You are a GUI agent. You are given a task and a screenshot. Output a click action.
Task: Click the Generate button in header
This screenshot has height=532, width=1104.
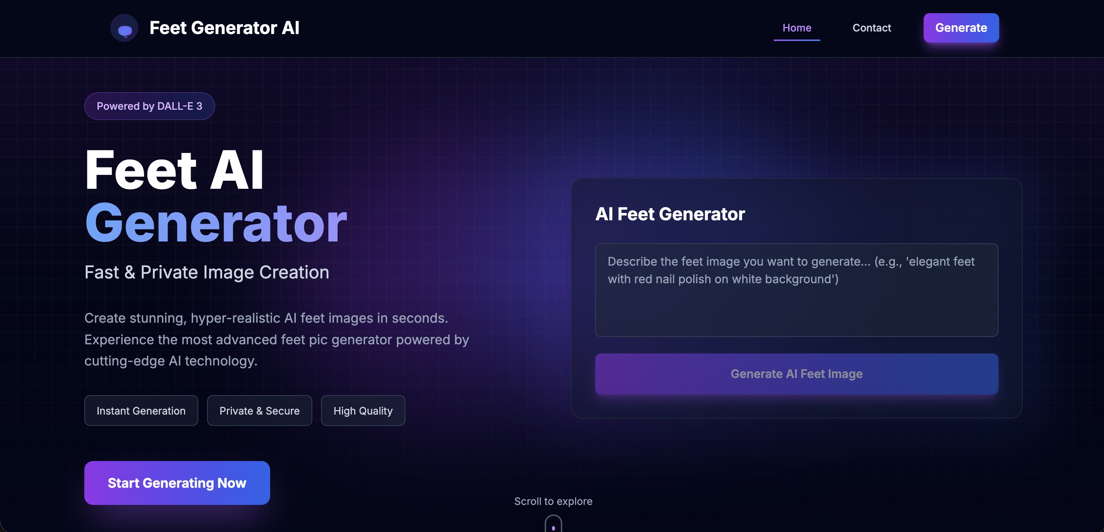coord(961,28)
